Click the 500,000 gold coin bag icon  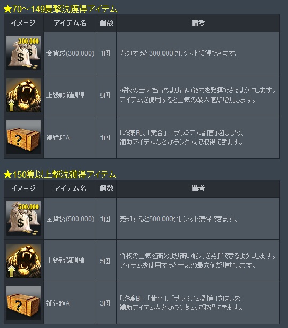click(24, 218)
